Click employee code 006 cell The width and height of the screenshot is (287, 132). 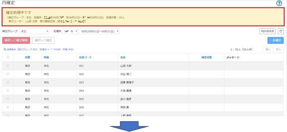(82, 107)
